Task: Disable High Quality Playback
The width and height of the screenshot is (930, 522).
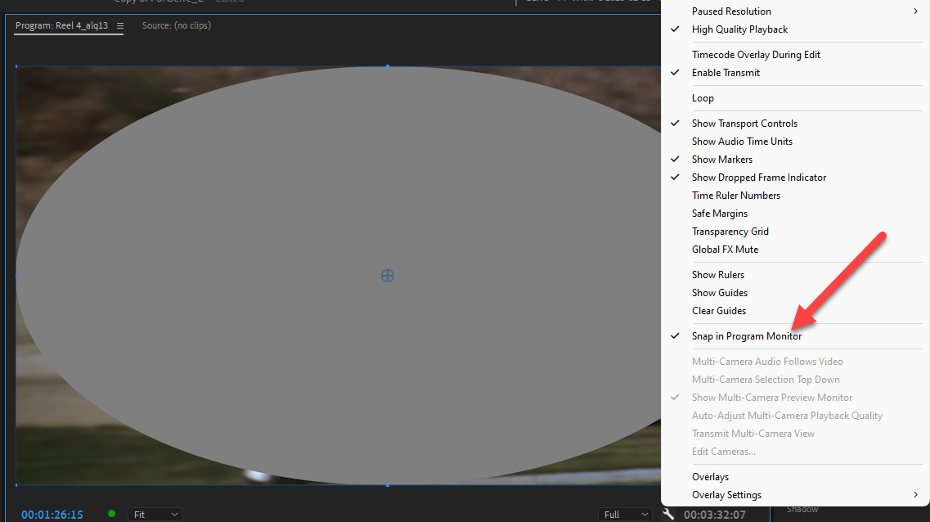Action: (x=739, y=29)
